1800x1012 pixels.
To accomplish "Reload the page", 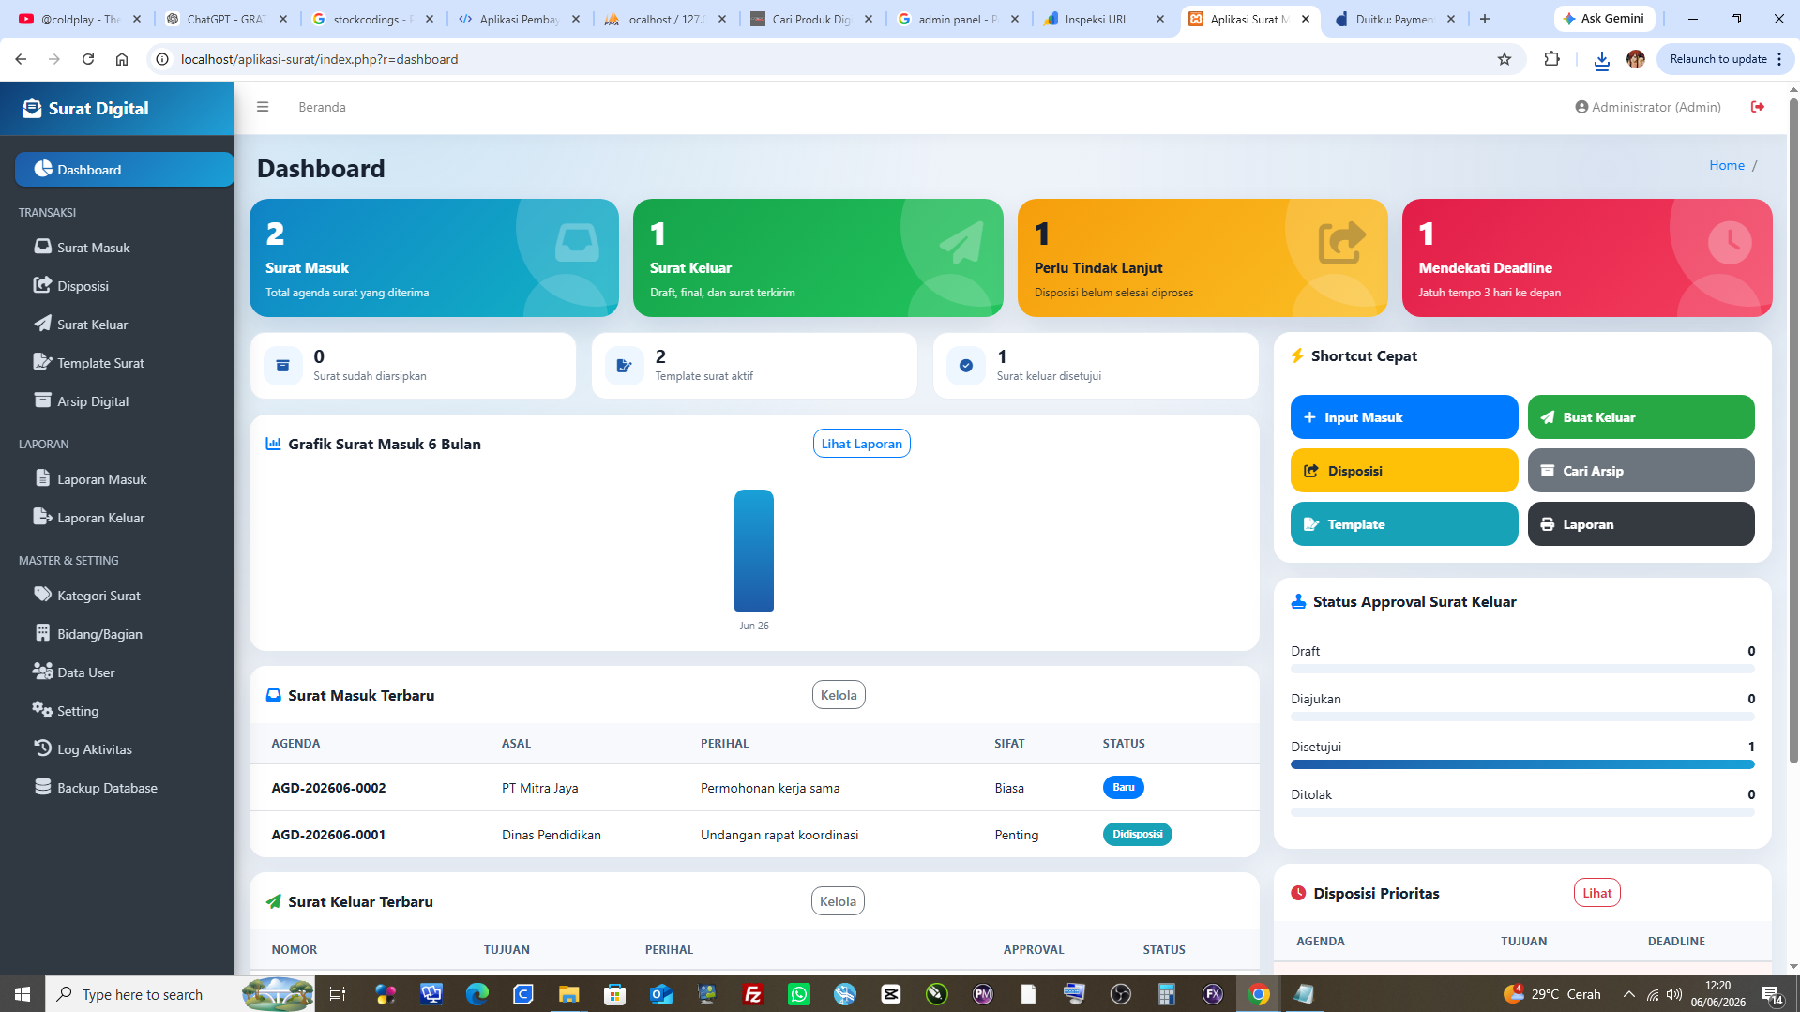I will tap(88, 59).
